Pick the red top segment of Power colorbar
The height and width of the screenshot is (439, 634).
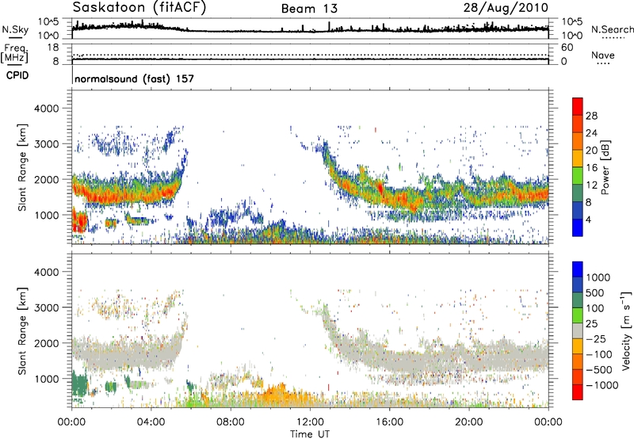[x=578, y=107]
